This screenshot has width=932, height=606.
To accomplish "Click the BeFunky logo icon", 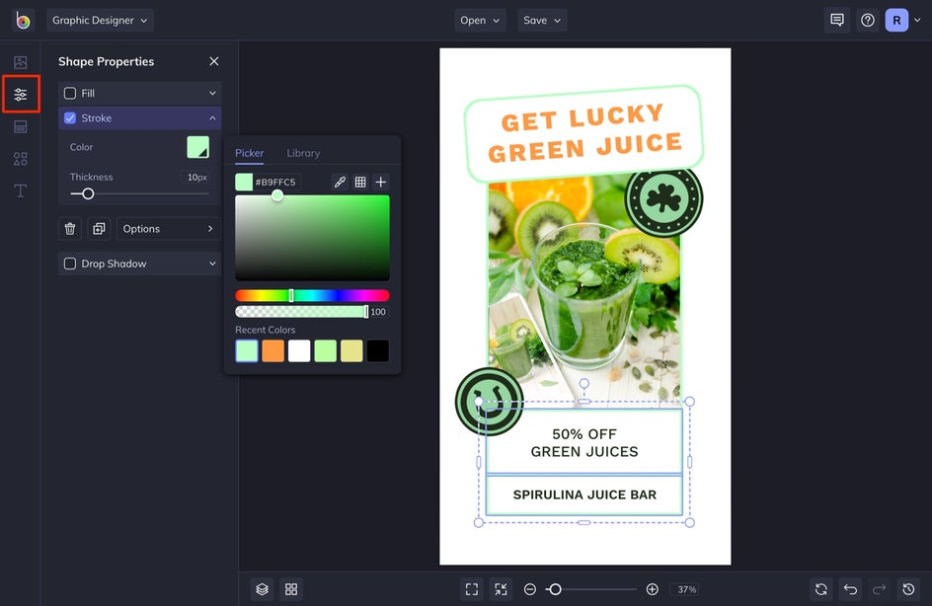I will tap(23, 20).
